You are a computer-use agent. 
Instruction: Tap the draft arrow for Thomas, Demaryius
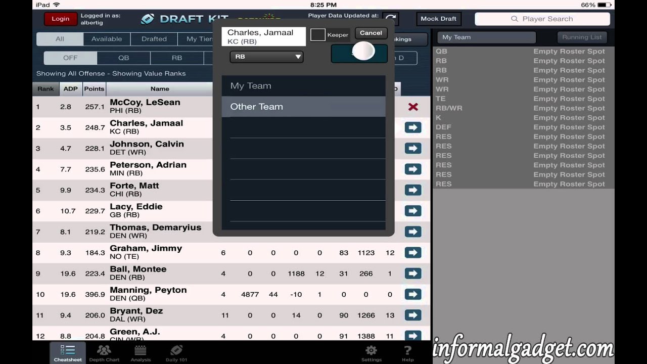tap(413, 232)
